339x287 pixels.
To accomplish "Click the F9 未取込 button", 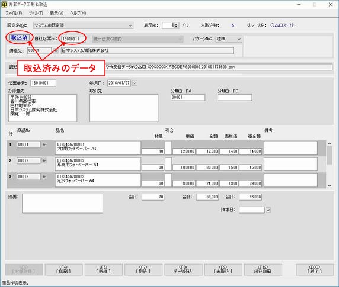I will 223,269.
